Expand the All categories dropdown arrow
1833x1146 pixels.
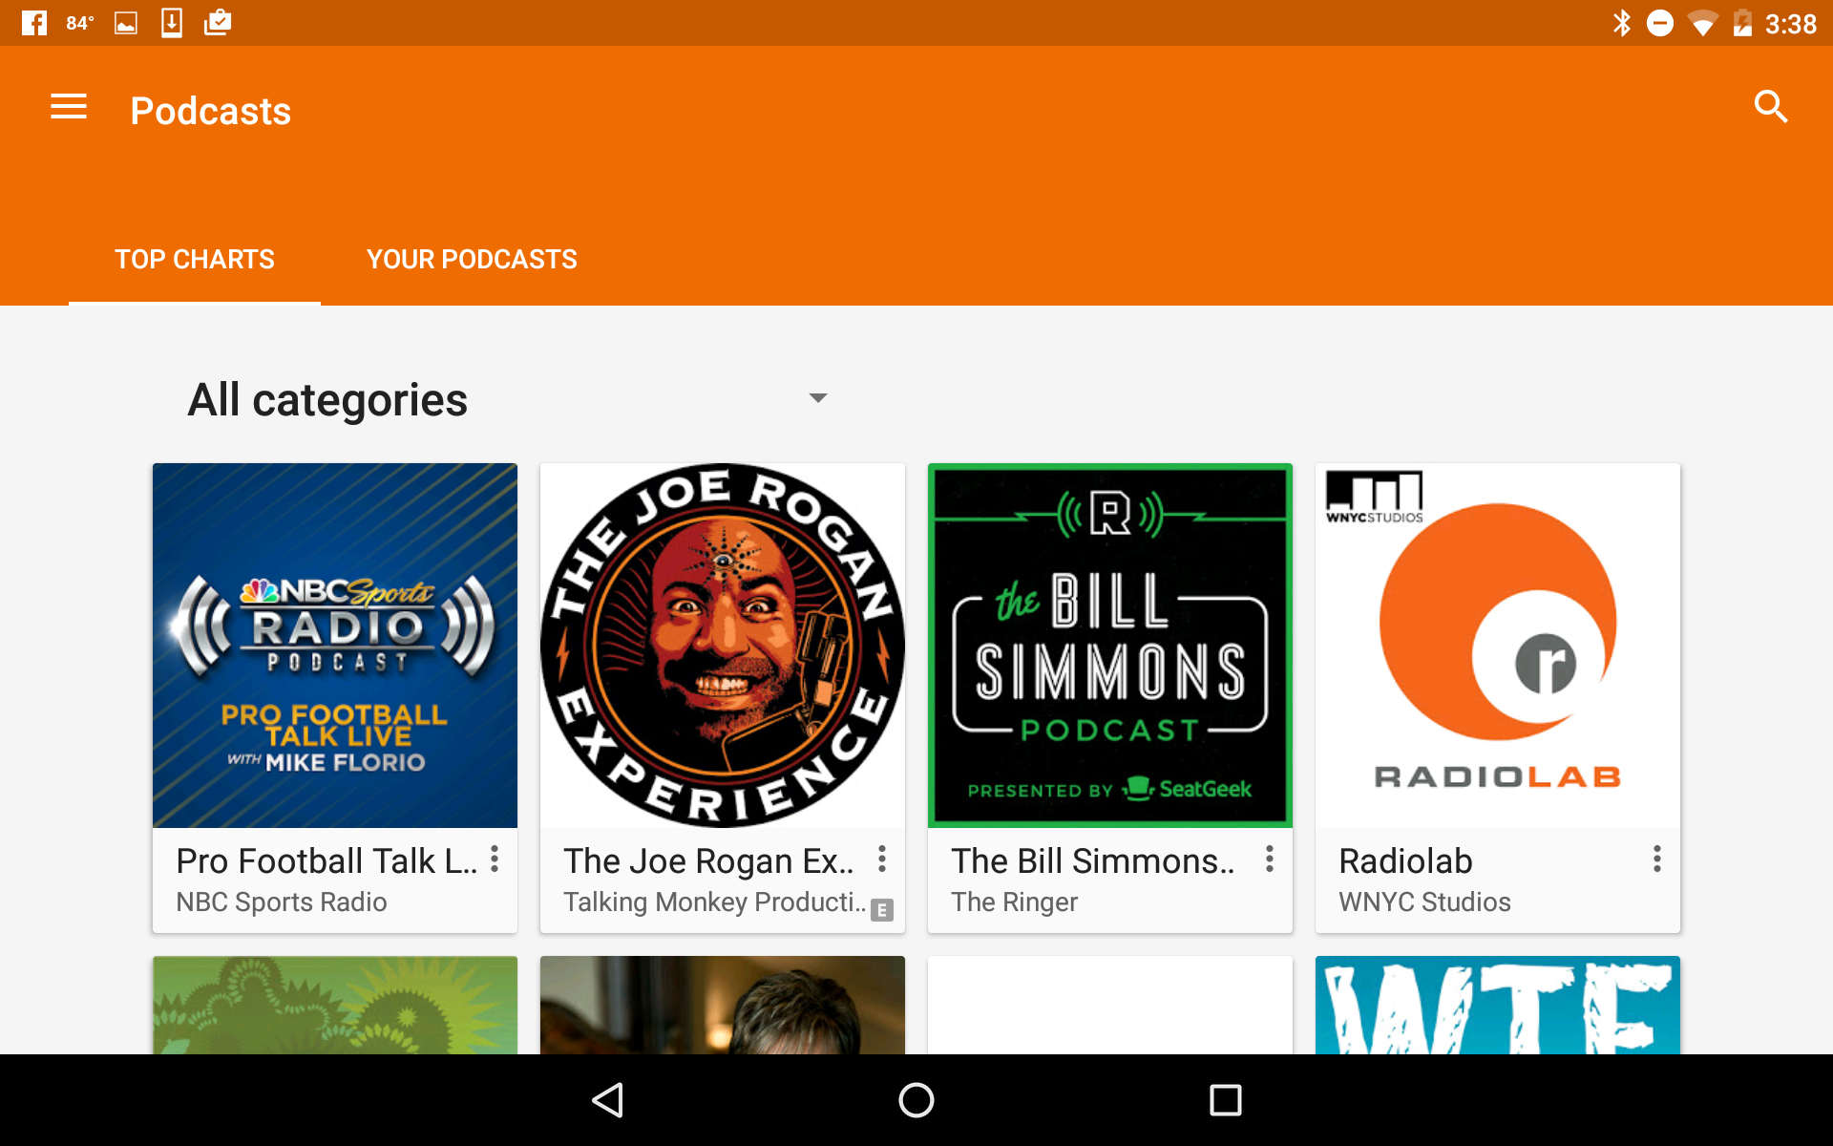click(x=818, y=398)
